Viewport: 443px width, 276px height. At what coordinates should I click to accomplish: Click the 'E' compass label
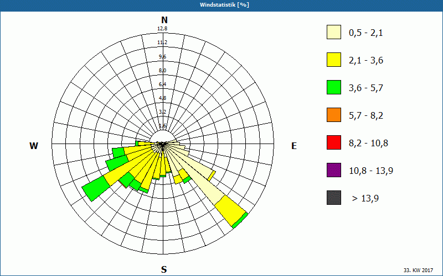294,146
